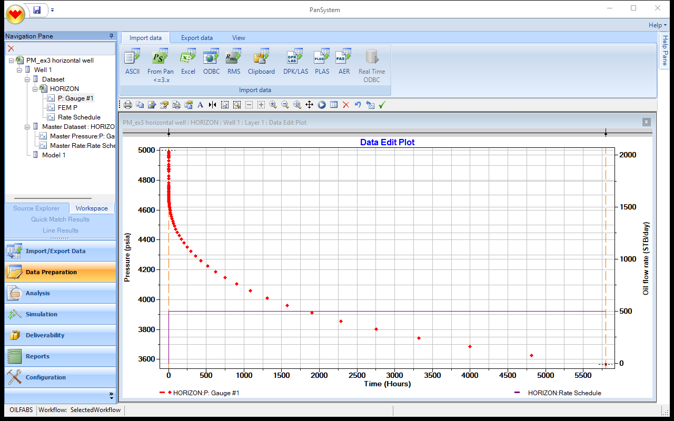The width and height of the screenshot is (674, 421).
Task: Switch to the Import data tab
Action: pyautogui.click(x=145, y=38)
